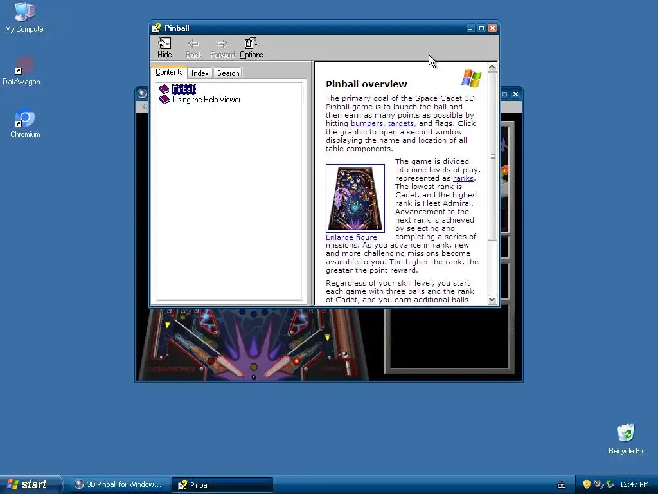Click the Windows logo in help pane
The height and width of the screenshot is (494, 658).
click(471, 78)
